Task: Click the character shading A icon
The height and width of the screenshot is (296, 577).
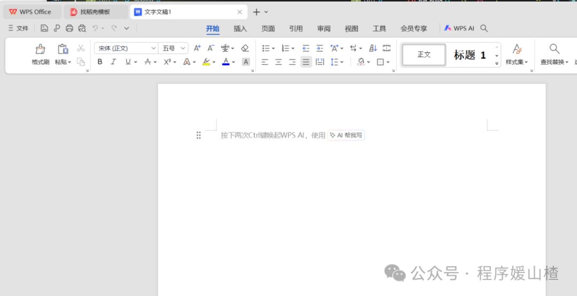Action: point(246,62)
